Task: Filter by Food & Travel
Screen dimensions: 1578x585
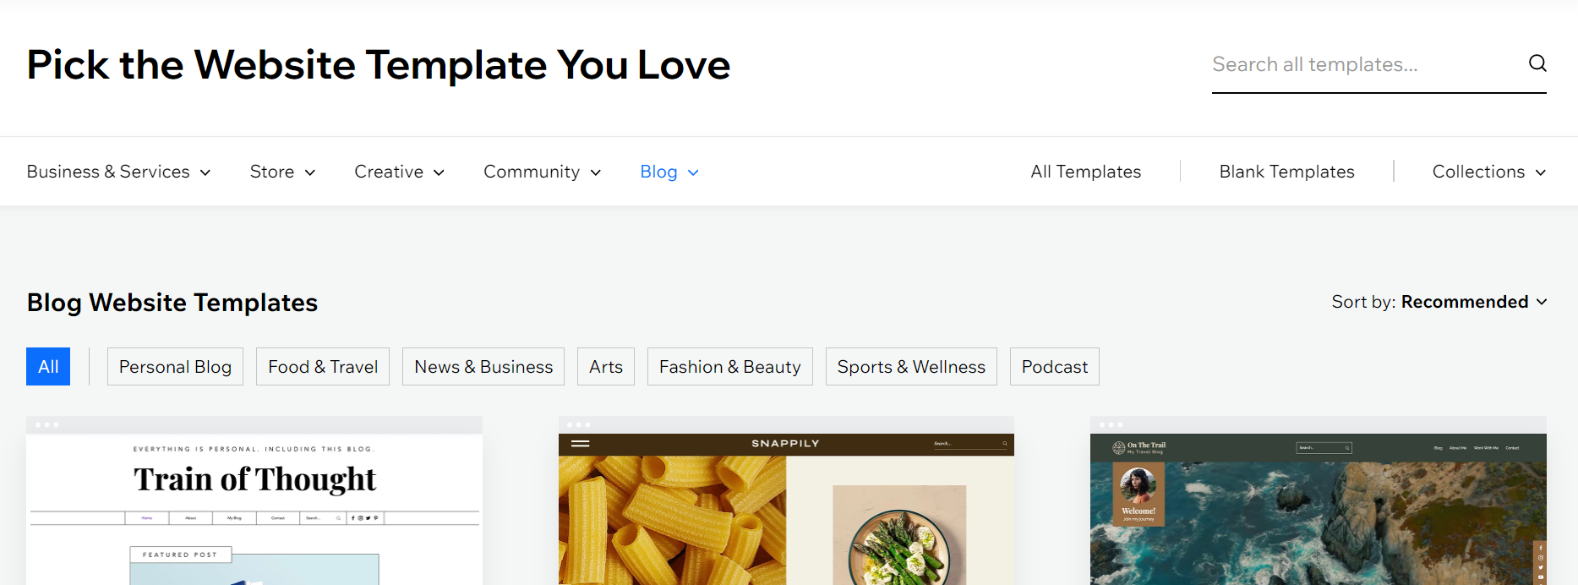Action: (x=323, y=367)
